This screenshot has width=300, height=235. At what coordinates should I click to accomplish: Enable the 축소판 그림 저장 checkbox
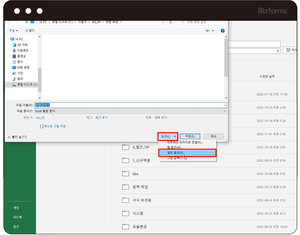pyautogui.click(x=42, y=126)
